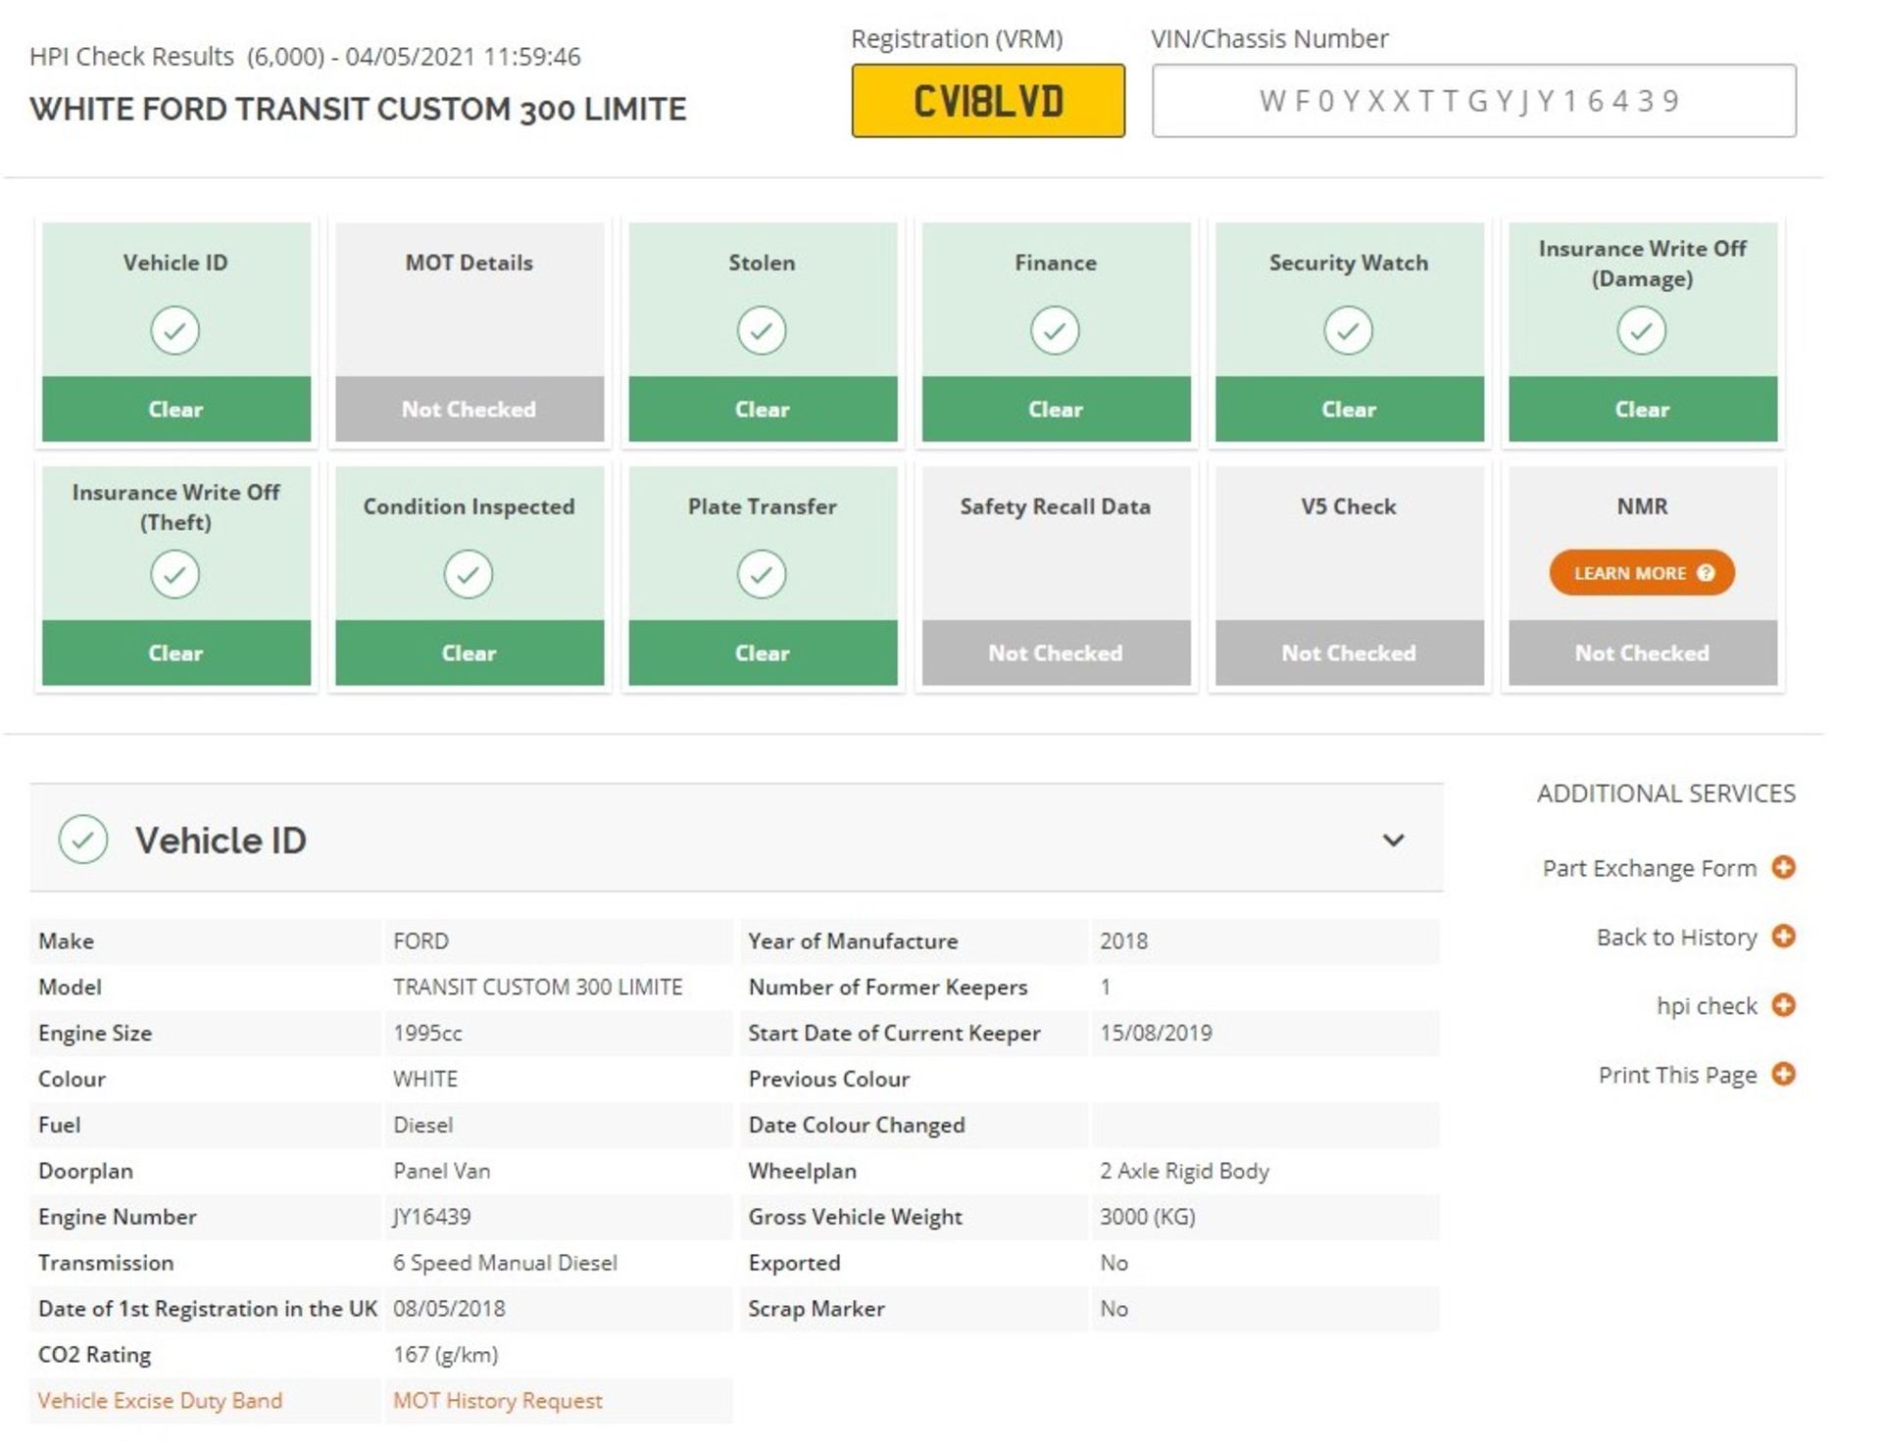Screen dimensions: 1882x1447
Task: Click plus icon beside Print This Page
Action: click(1784, 1075)
